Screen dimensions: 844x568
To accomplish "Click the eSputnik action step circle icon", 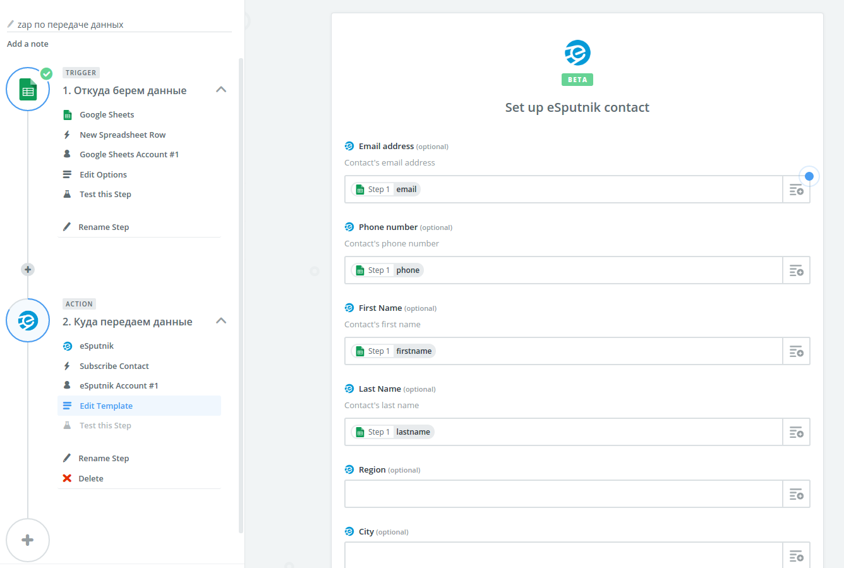I will pos(28,320).
